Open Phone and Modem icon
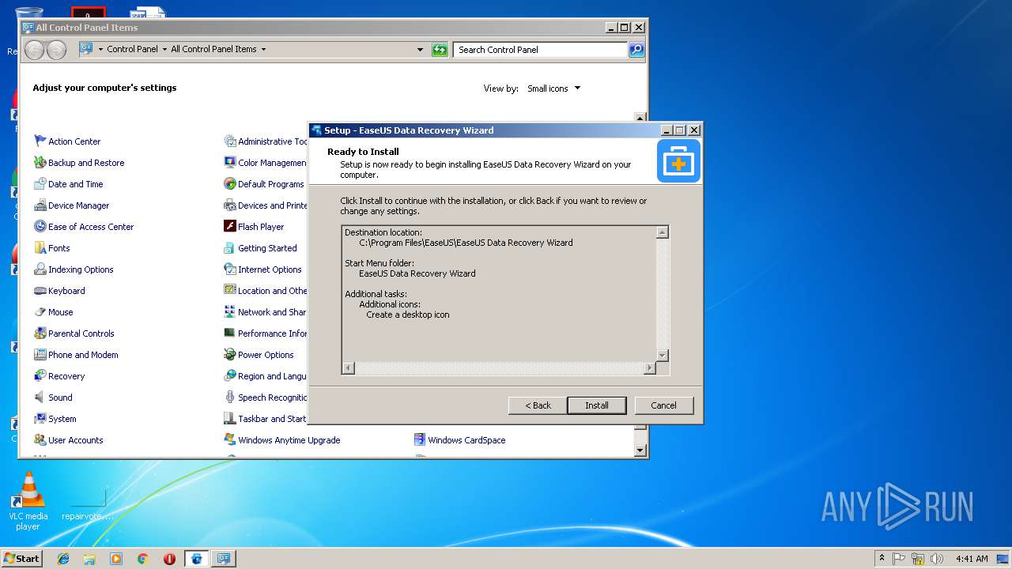Screen dimensions: 1012x569 (x=40, y=354)
